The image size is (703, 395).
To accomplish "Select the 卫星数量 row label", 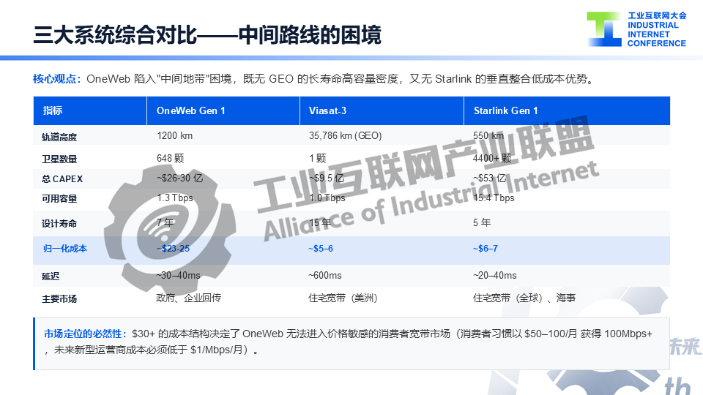I will [x=59, y=159].
